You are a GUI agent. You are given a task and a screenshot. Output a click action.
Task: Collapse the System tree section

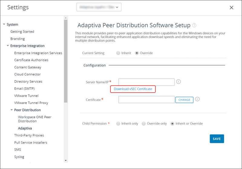(x=4, y=24)
